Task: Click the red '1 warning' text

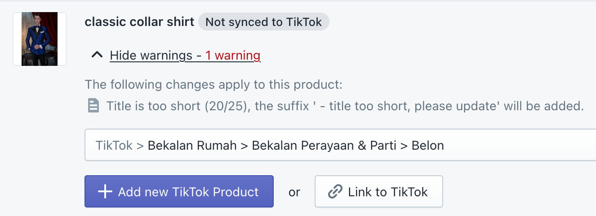Action: (233, 55)
